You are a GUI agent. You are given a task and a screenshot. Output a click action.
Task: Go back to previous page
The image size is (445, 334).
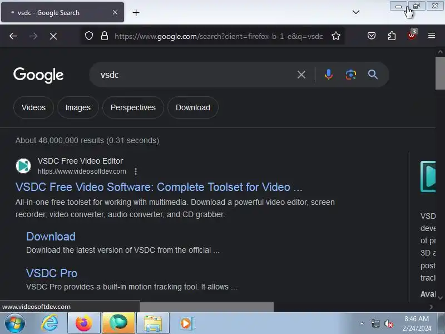pos(13,36)
